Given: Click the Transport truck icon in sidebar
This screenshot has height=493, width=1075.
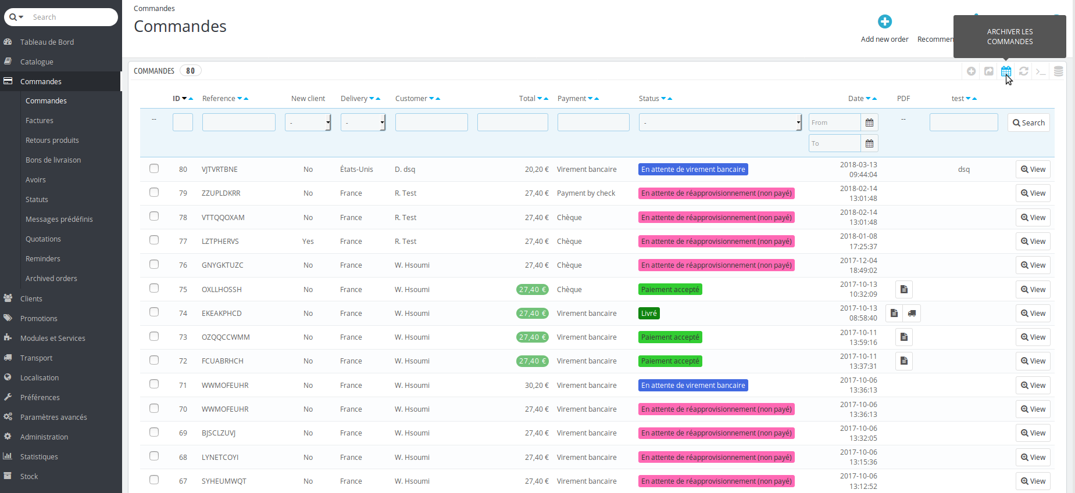Looking at the screenshot, I should pos(8,357).
